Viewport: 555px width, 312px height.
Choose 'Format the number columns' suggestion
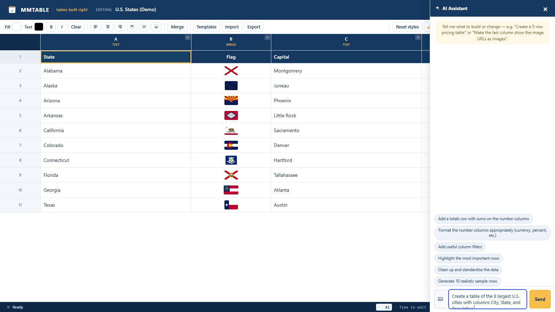tap(492, 233)
